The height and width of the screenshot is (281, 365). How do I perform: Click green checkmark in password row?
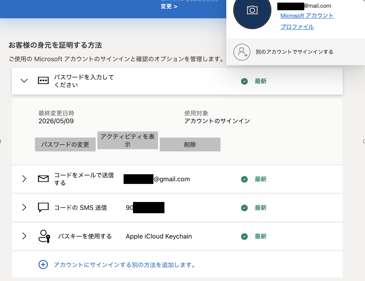(x=244, y=81)
